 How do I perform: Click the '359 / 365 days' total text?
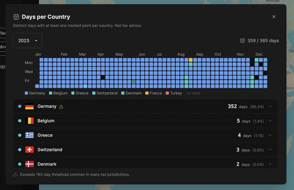(263, 41)
